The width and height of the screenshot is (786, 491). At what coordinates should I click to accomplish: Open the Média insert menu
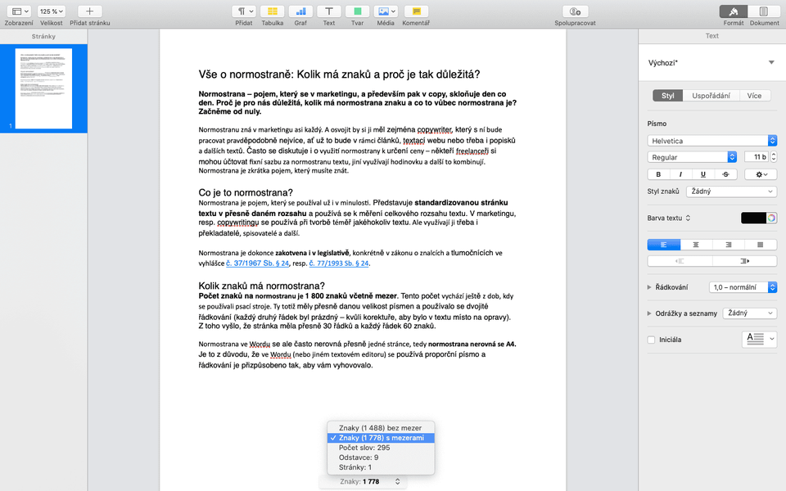(x=385, y=11)
